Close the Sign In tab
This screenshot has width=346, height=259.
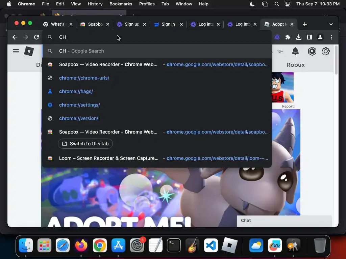coord(181,24)
